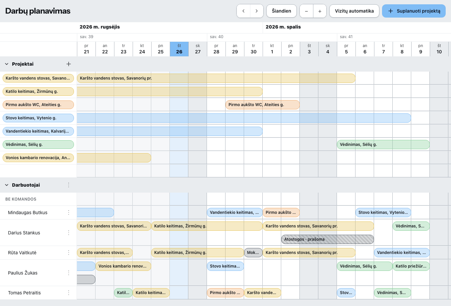Open options menu for Darius Stankus
This screenshot has width=451, height=306.
pos(69,233)
